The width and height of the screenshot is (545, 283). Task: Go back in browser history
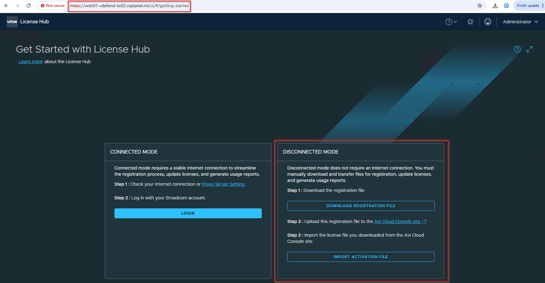6,6
